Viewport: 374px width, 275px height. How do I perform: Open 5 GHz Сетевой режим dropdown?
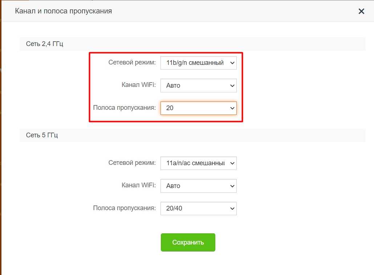click(198, 163)
